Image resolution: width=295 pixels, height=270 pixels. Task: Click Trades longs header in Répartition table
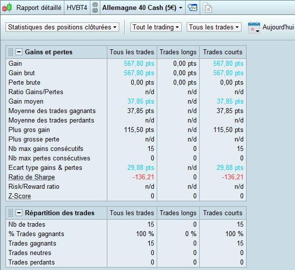tap(178, 213)
